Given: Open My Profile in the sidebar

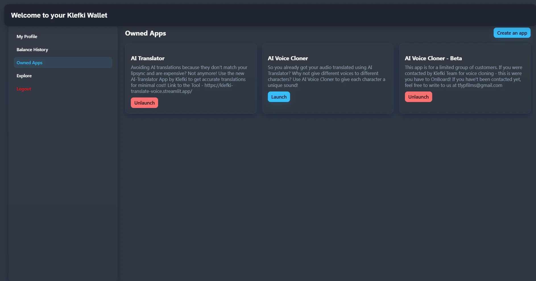Looking at the screenshot, I should click(x=63, y=36).
